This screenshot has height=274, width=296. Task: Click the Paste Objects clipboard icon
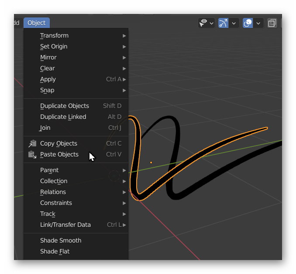(x=32, y=155)
